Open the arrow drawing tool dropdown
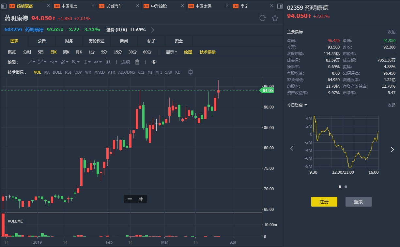400x247 pixels. coord(76,62)
